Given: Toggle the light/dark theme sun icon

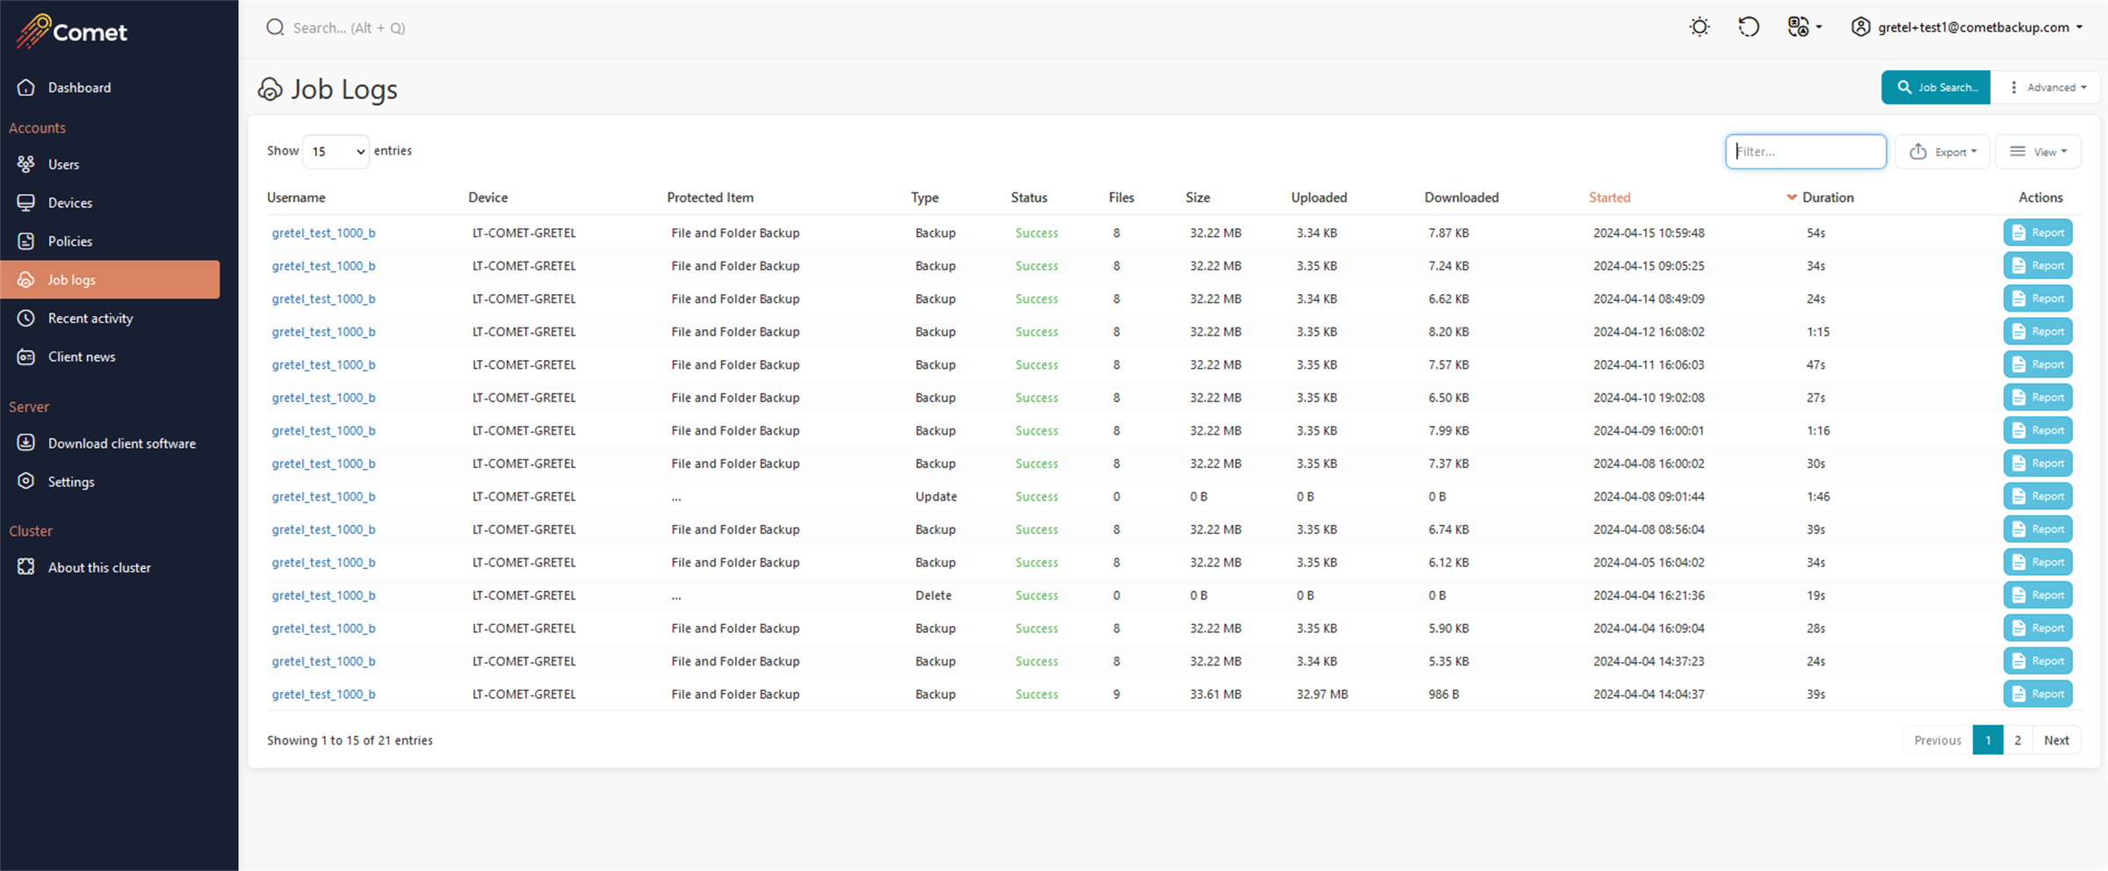Looking at the screenshot, I should pos(1699,27).
